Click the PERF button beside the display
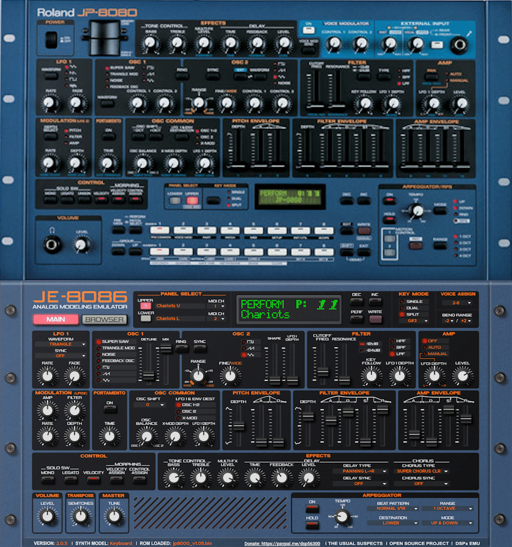 (357, 319)
